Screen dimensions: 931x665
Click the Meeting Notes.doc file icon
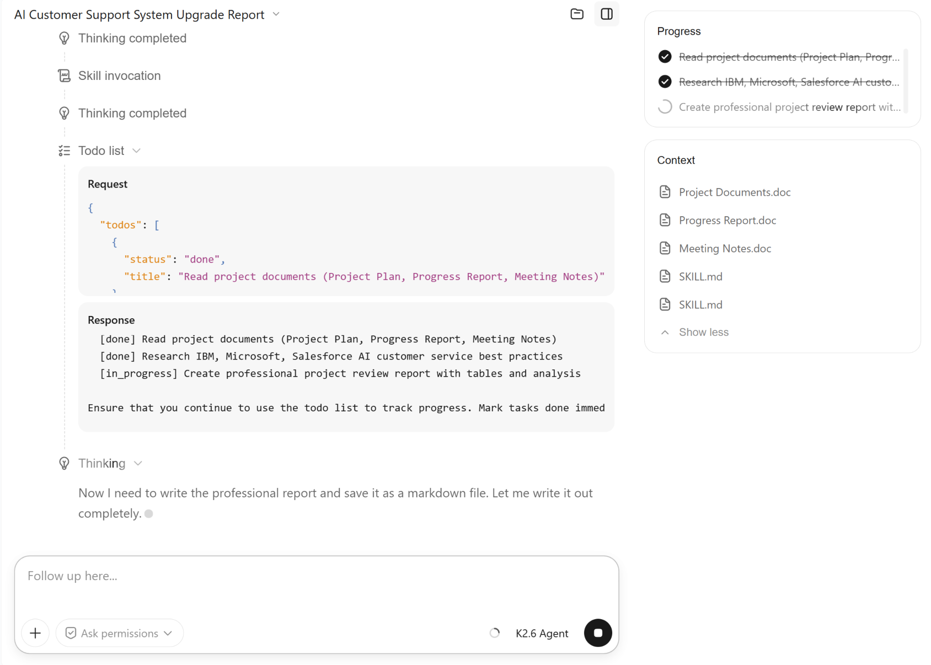pyautogui.click(x=665, y=248)
